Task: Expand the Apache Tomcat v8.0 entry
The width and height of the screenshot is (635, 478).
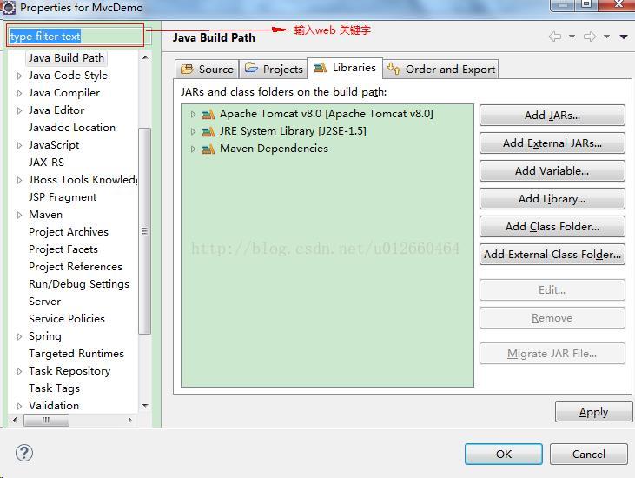Action: point(193,114)
